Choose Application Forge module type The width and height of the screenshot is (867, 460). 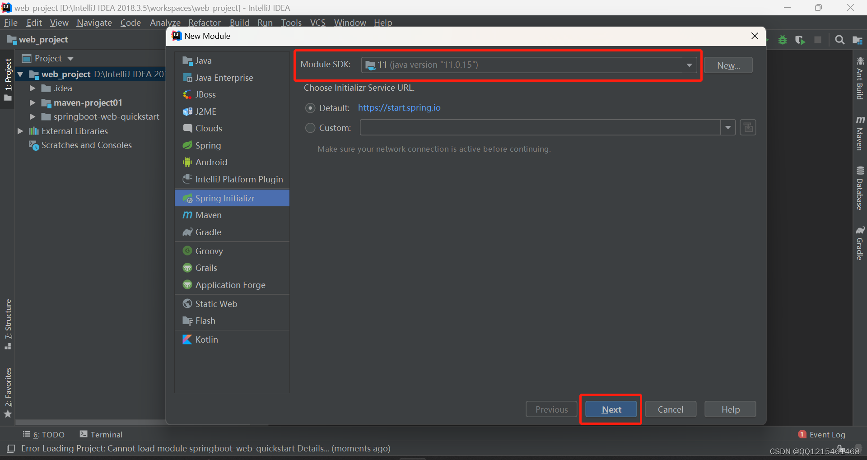coord(232,285)
